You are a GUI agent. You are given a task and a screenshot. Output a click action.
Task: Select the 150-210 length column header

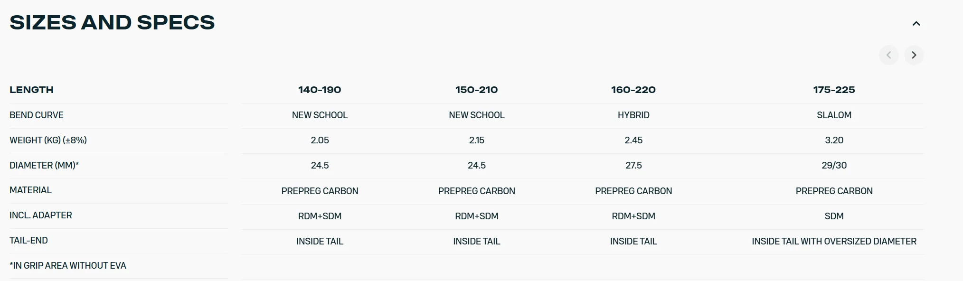pos(476,90)
